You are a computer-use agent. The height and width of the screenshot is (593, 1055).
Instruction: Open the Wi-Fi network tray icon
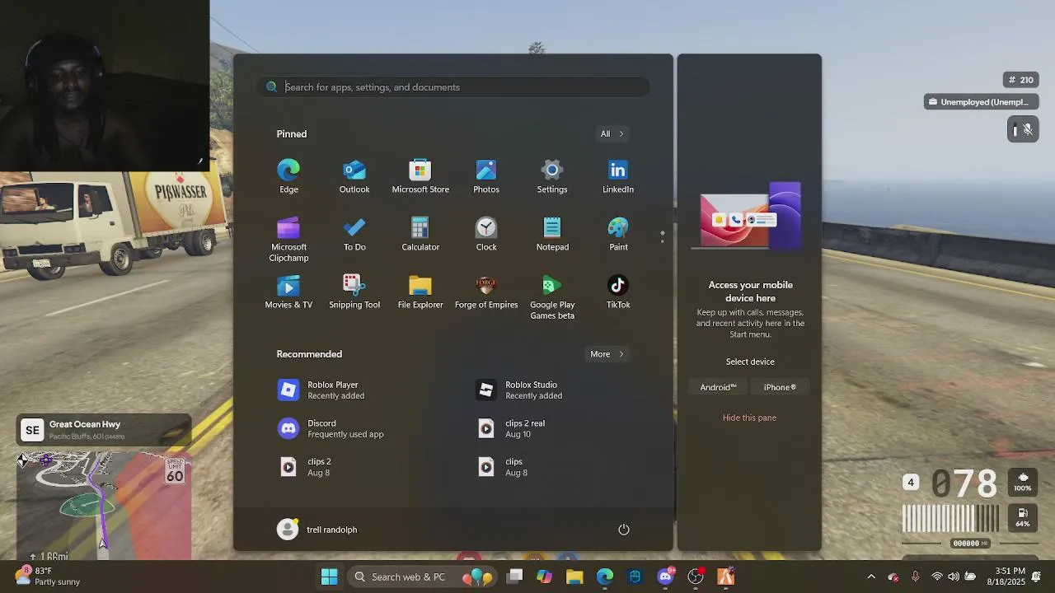[937, 577]
